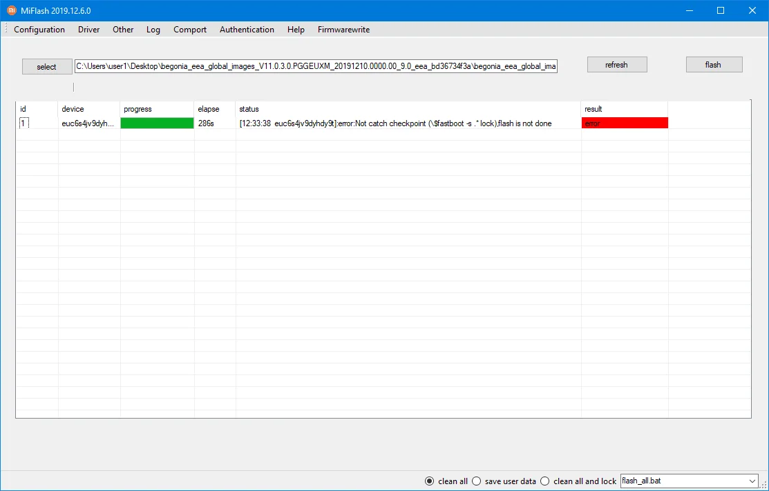769x491 pixels.
Task: Select clean all and lock option
Action: coord(544,481)
